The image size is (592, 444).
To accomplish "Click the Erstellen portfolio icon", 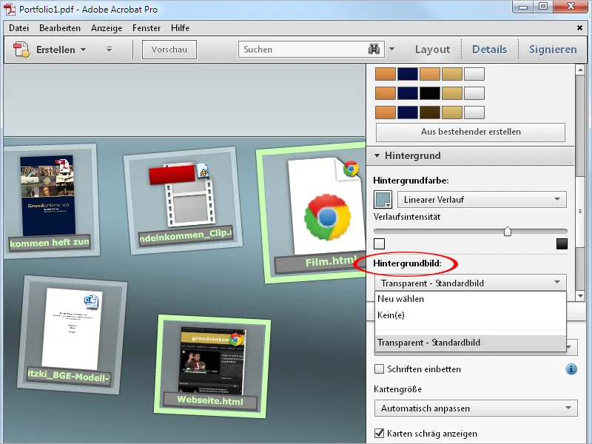I will click(21, 50).
